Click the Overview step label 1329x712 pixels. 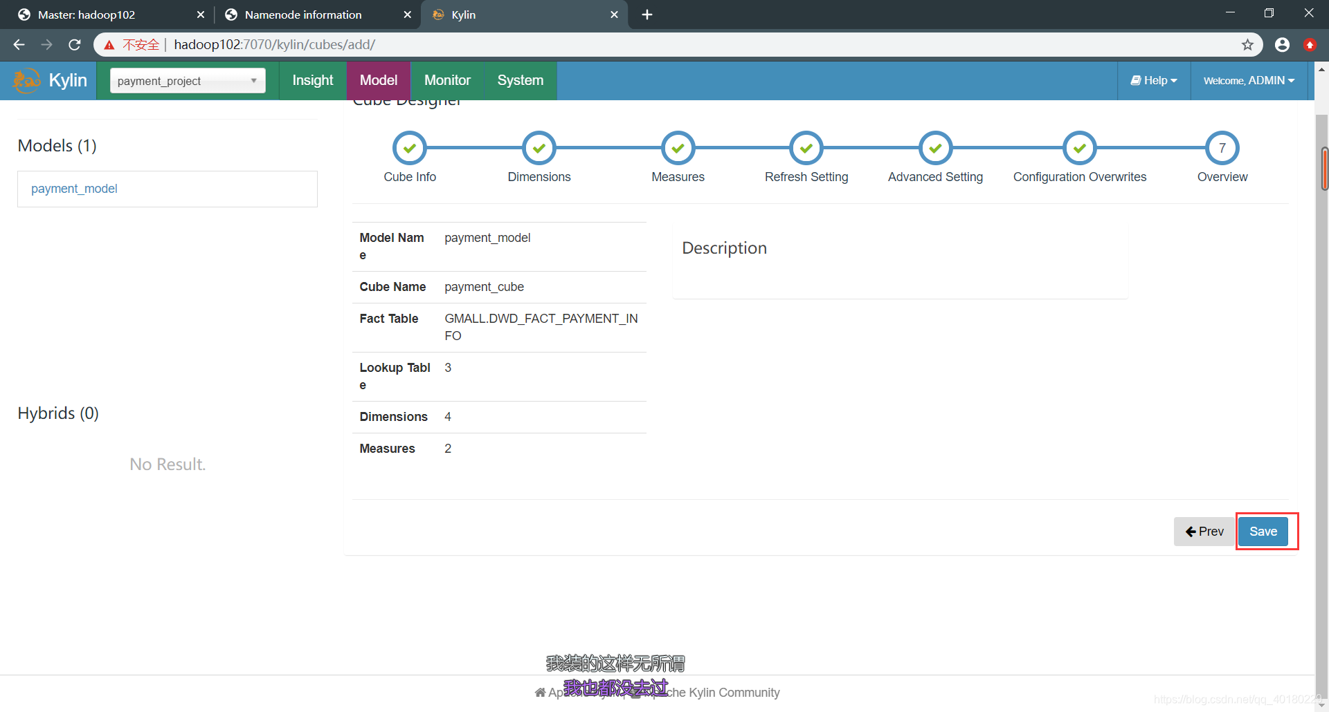coord(1222,177)
